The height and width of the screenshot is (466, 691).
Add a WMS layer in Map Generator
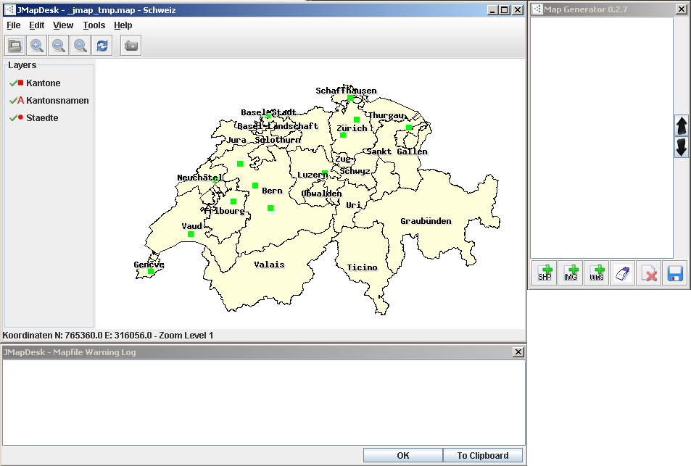pyautogui.click(x=597, y=273)
